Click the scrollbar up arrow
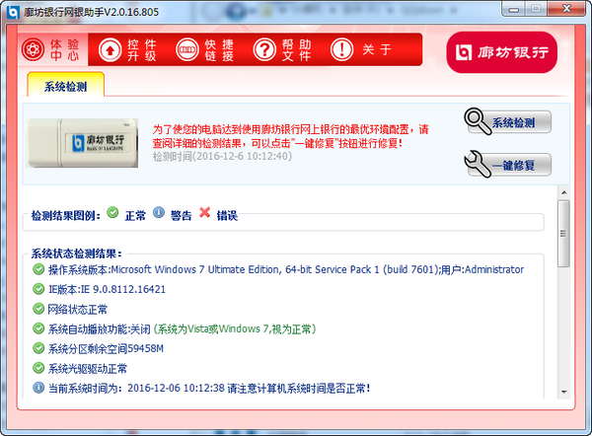Image resolution: width=592 pixels, height=436 pixels. [x=564, y=192]
